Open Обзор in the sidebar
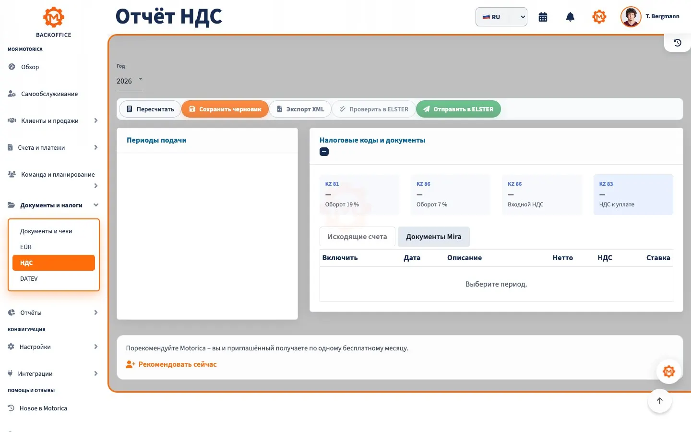 tap(30, 67)
